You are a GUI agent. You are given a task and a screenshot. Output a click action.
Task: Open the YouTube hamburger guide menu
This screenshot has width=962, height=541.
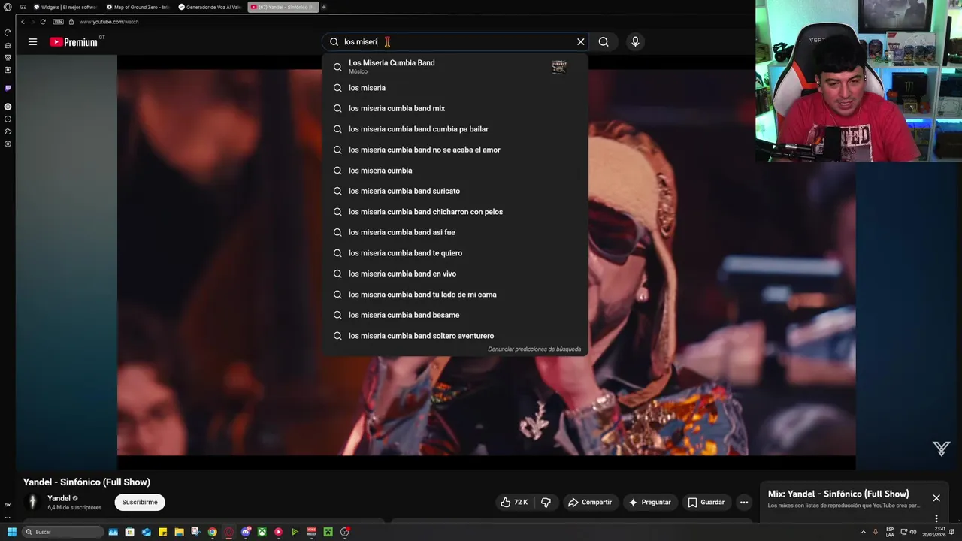[x=32, y=42]
